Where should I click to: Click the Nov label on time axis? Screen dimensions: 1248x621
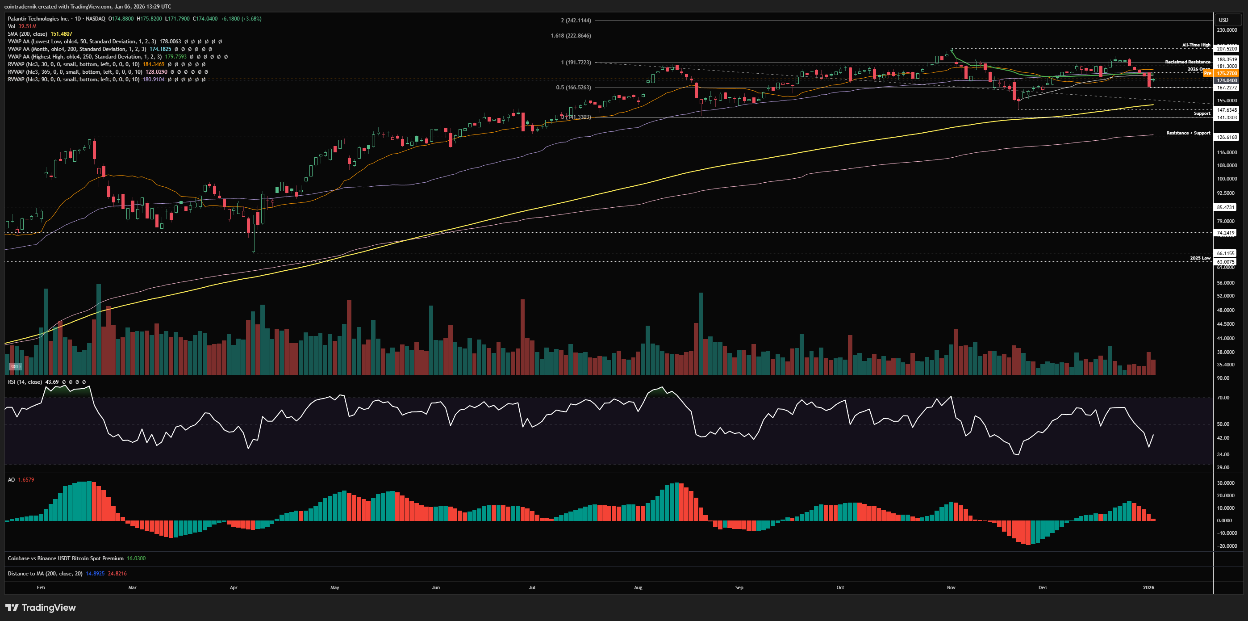[951, 587]
